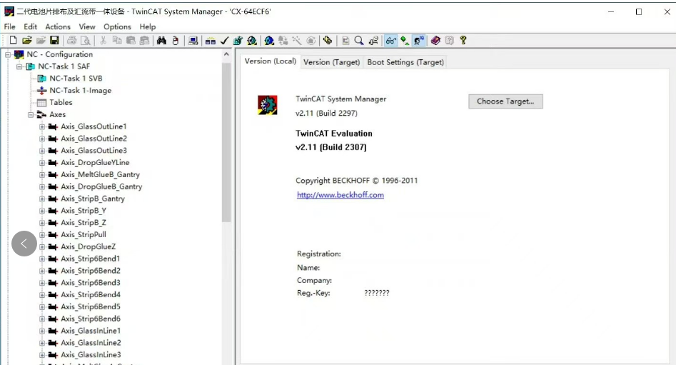Viewport: 676px width, 365px height.
Task: Click the Print Preview icon
Action: [x=86, y=41]
